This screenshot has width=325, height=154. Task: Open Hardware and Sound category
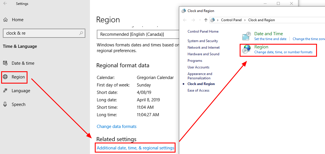(203, 54)
